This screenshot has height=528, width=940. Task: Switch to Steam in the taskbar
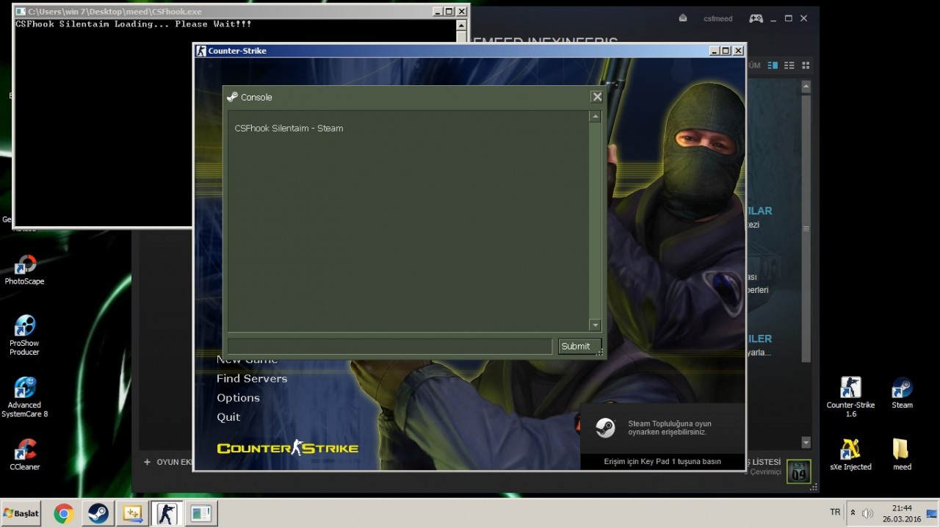tap(98, 514)
